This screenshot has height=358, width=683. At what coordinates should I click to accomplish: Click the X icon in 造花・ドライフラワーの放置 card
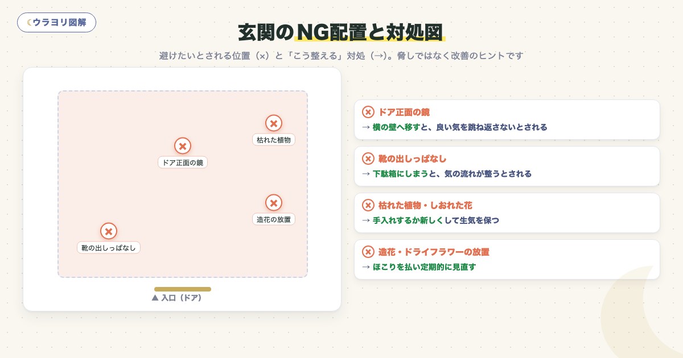point(368,252)
